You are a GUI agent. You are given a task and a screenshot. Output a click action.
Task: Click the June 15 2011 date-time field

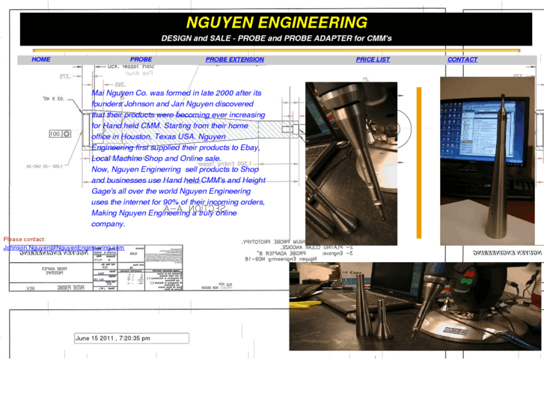[x=132, y=338]
